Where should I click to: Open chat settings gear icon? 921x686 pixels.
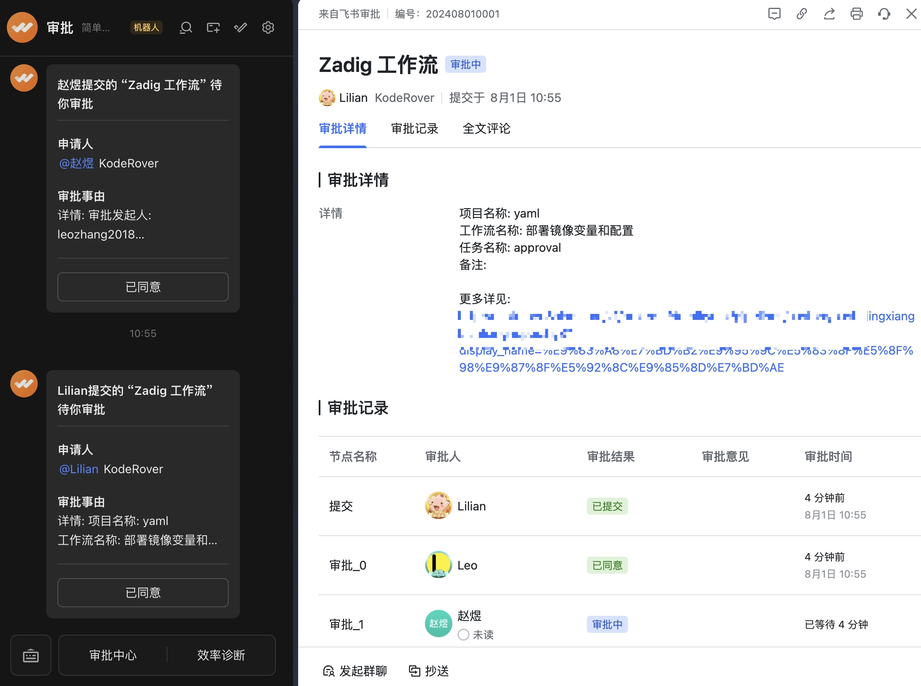[268, 28]
